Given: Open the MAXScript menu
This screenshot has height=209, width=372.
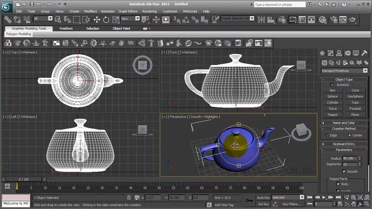Looking at the screenshot, I should (190, 11).
